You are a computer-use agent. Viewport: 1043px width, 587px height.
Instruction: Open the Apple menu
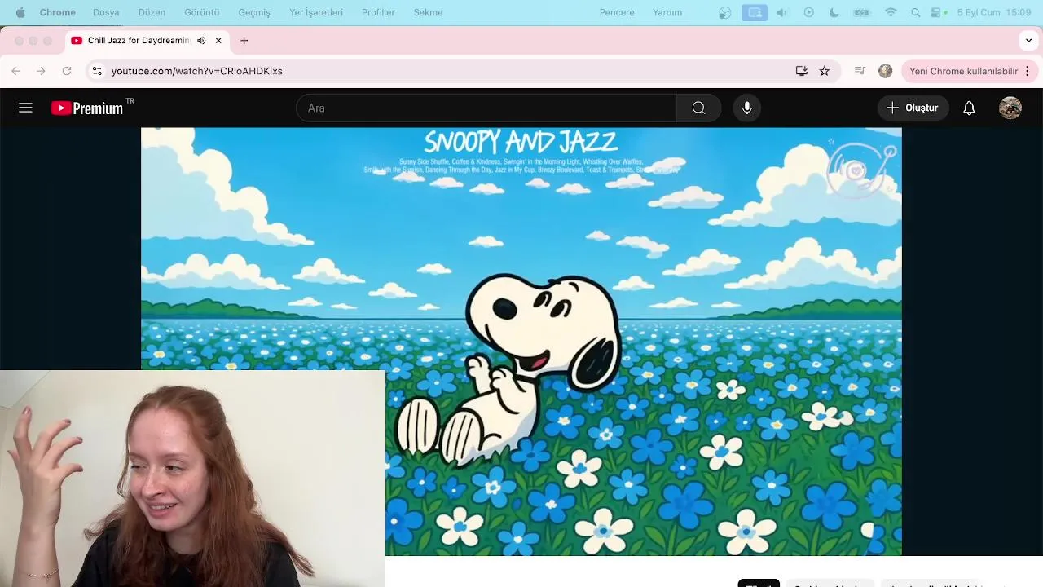(20, 12)
